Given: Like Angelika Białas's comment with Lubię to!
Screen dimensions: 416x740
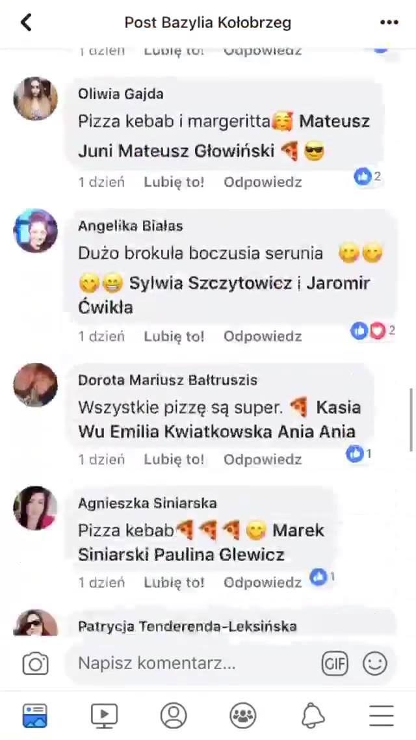Looking at the screenshot, I should (x=174, y=336).
